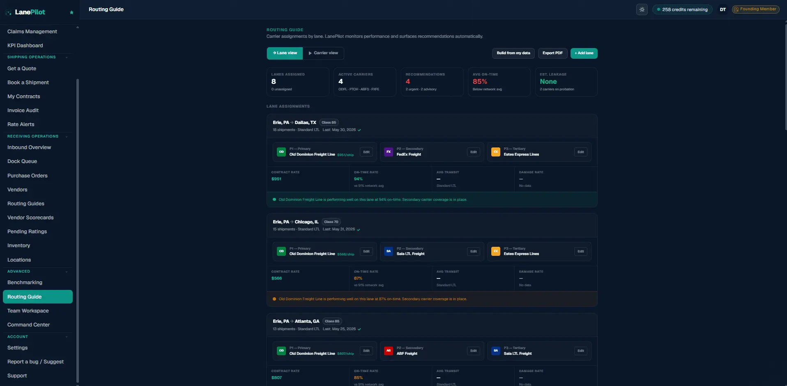Open the DT user avatar

click(723, 9)
